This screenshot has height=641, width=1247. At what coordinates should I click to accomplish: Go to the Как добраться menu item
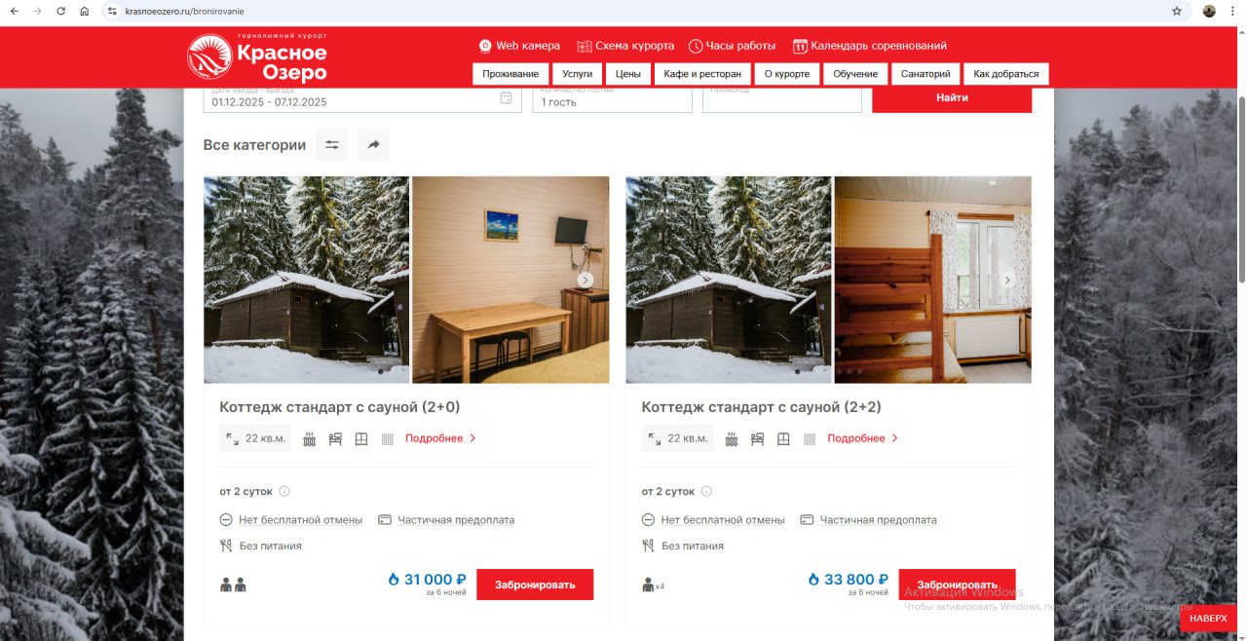1006,74
